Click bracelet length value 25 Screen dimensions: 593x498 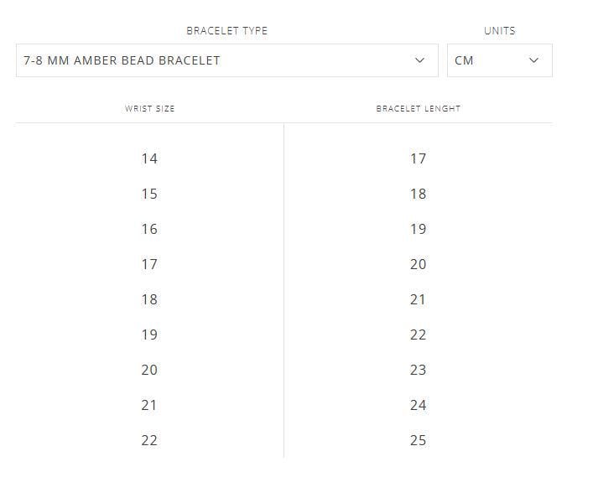coord(419,440)
